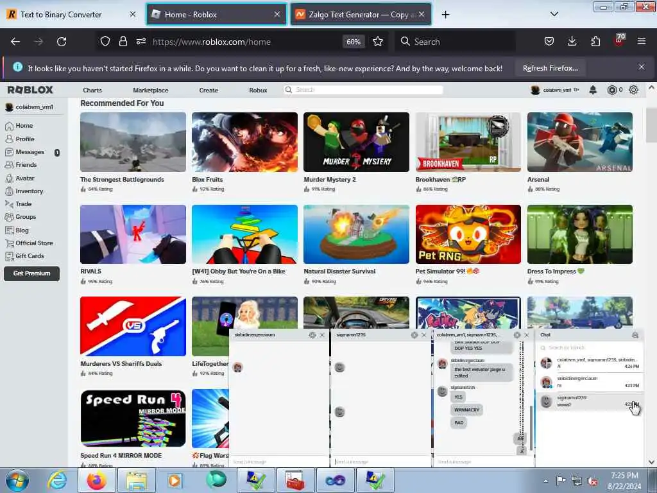Open the Firefox downloads panel
Screen dimensions: 657x493
click(572, 41)
